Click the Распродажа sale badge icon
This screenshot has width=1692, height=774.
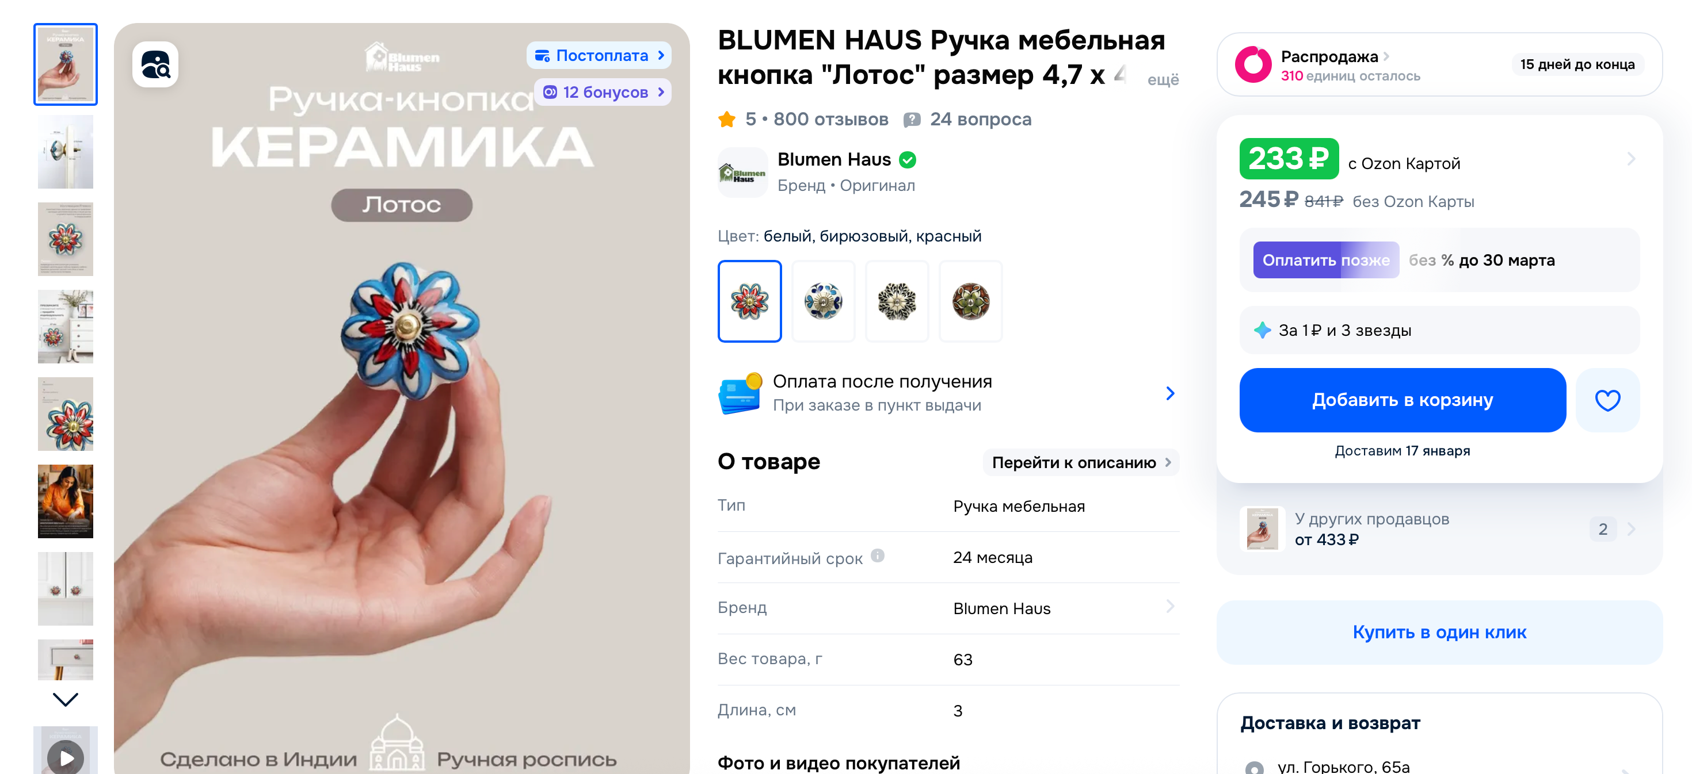(1252, 64)
